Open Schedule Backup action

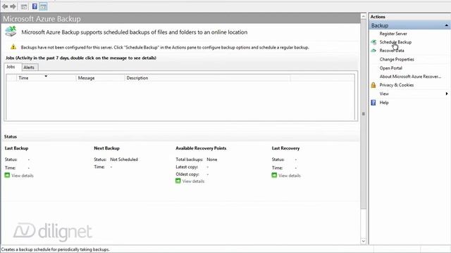(395, 42)
